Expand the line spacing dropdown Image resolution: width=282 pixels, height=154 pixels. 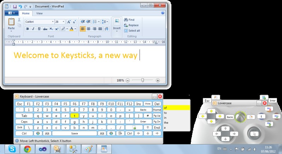[107, 22]
